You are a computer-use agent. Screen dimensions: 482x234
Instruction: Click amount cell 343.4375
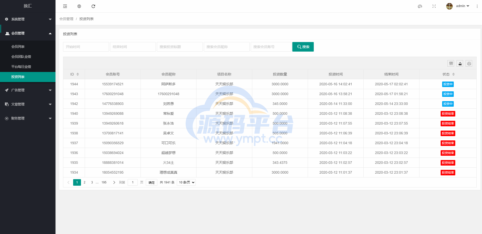(x=280, y=163)
